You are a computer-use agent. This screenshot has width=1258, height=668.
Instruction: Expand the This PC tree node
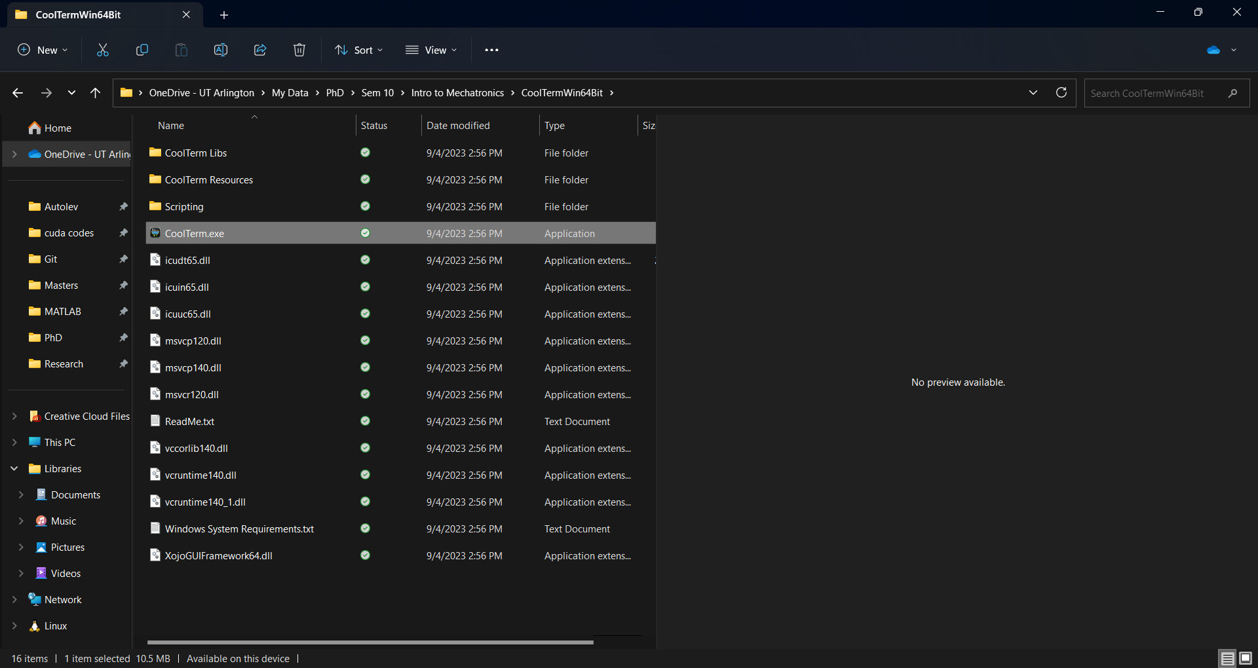tap(14, 443)
